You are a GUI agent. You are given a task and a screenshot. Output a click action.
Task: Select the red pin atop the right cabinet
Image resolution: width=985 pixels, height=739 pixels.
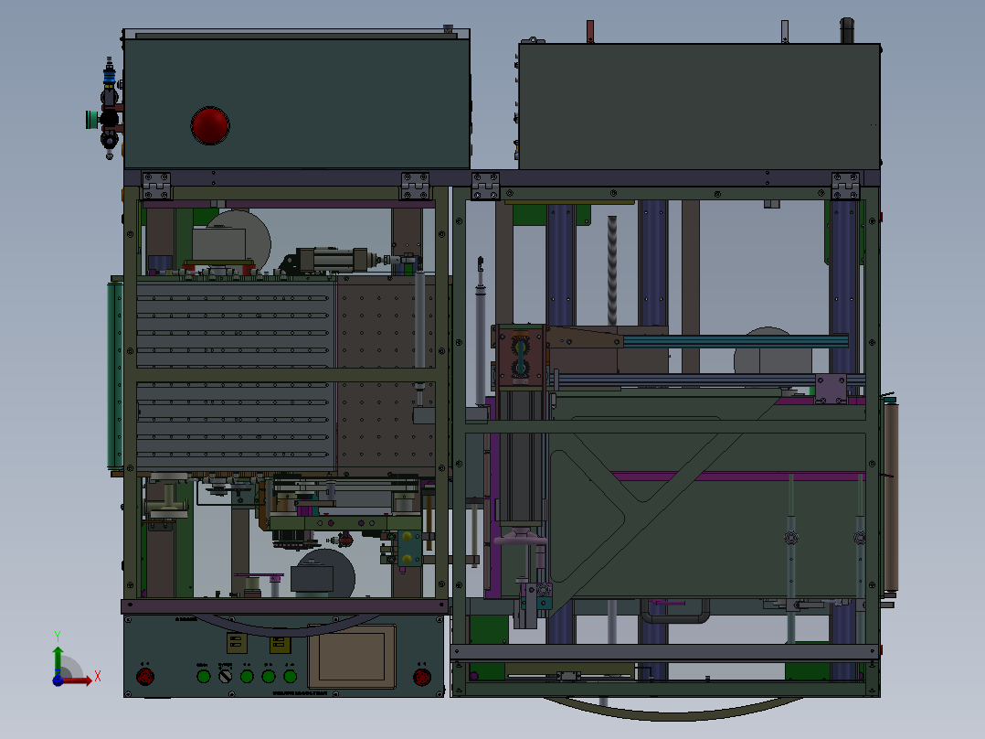(590, 31)
